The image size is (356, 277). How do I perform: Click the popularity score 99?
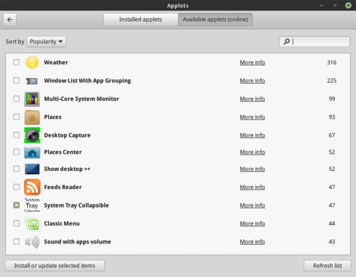[x=332, y=99]
